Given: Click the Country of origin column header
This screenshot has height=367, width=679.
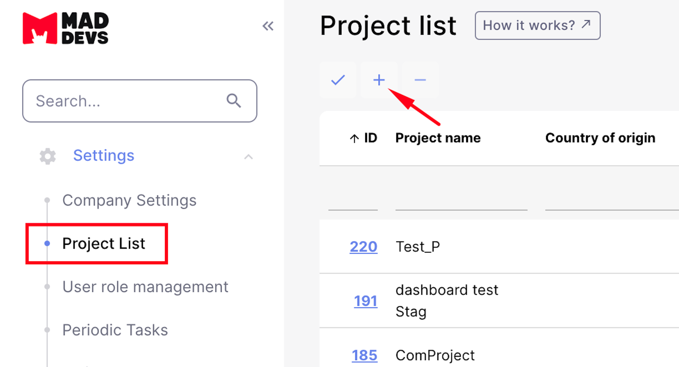Looking at the screenshot, I should (x=600, y=138).
